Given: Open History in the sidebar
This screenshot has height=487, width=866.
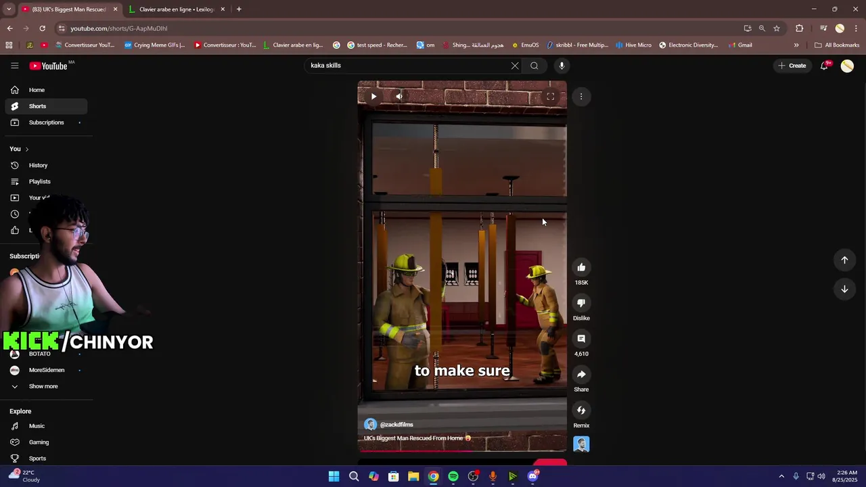Looking at the screenshot, I should 46,165.
